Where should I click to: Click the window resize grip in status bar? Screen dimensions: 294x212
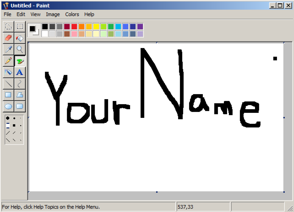(290, 208)
